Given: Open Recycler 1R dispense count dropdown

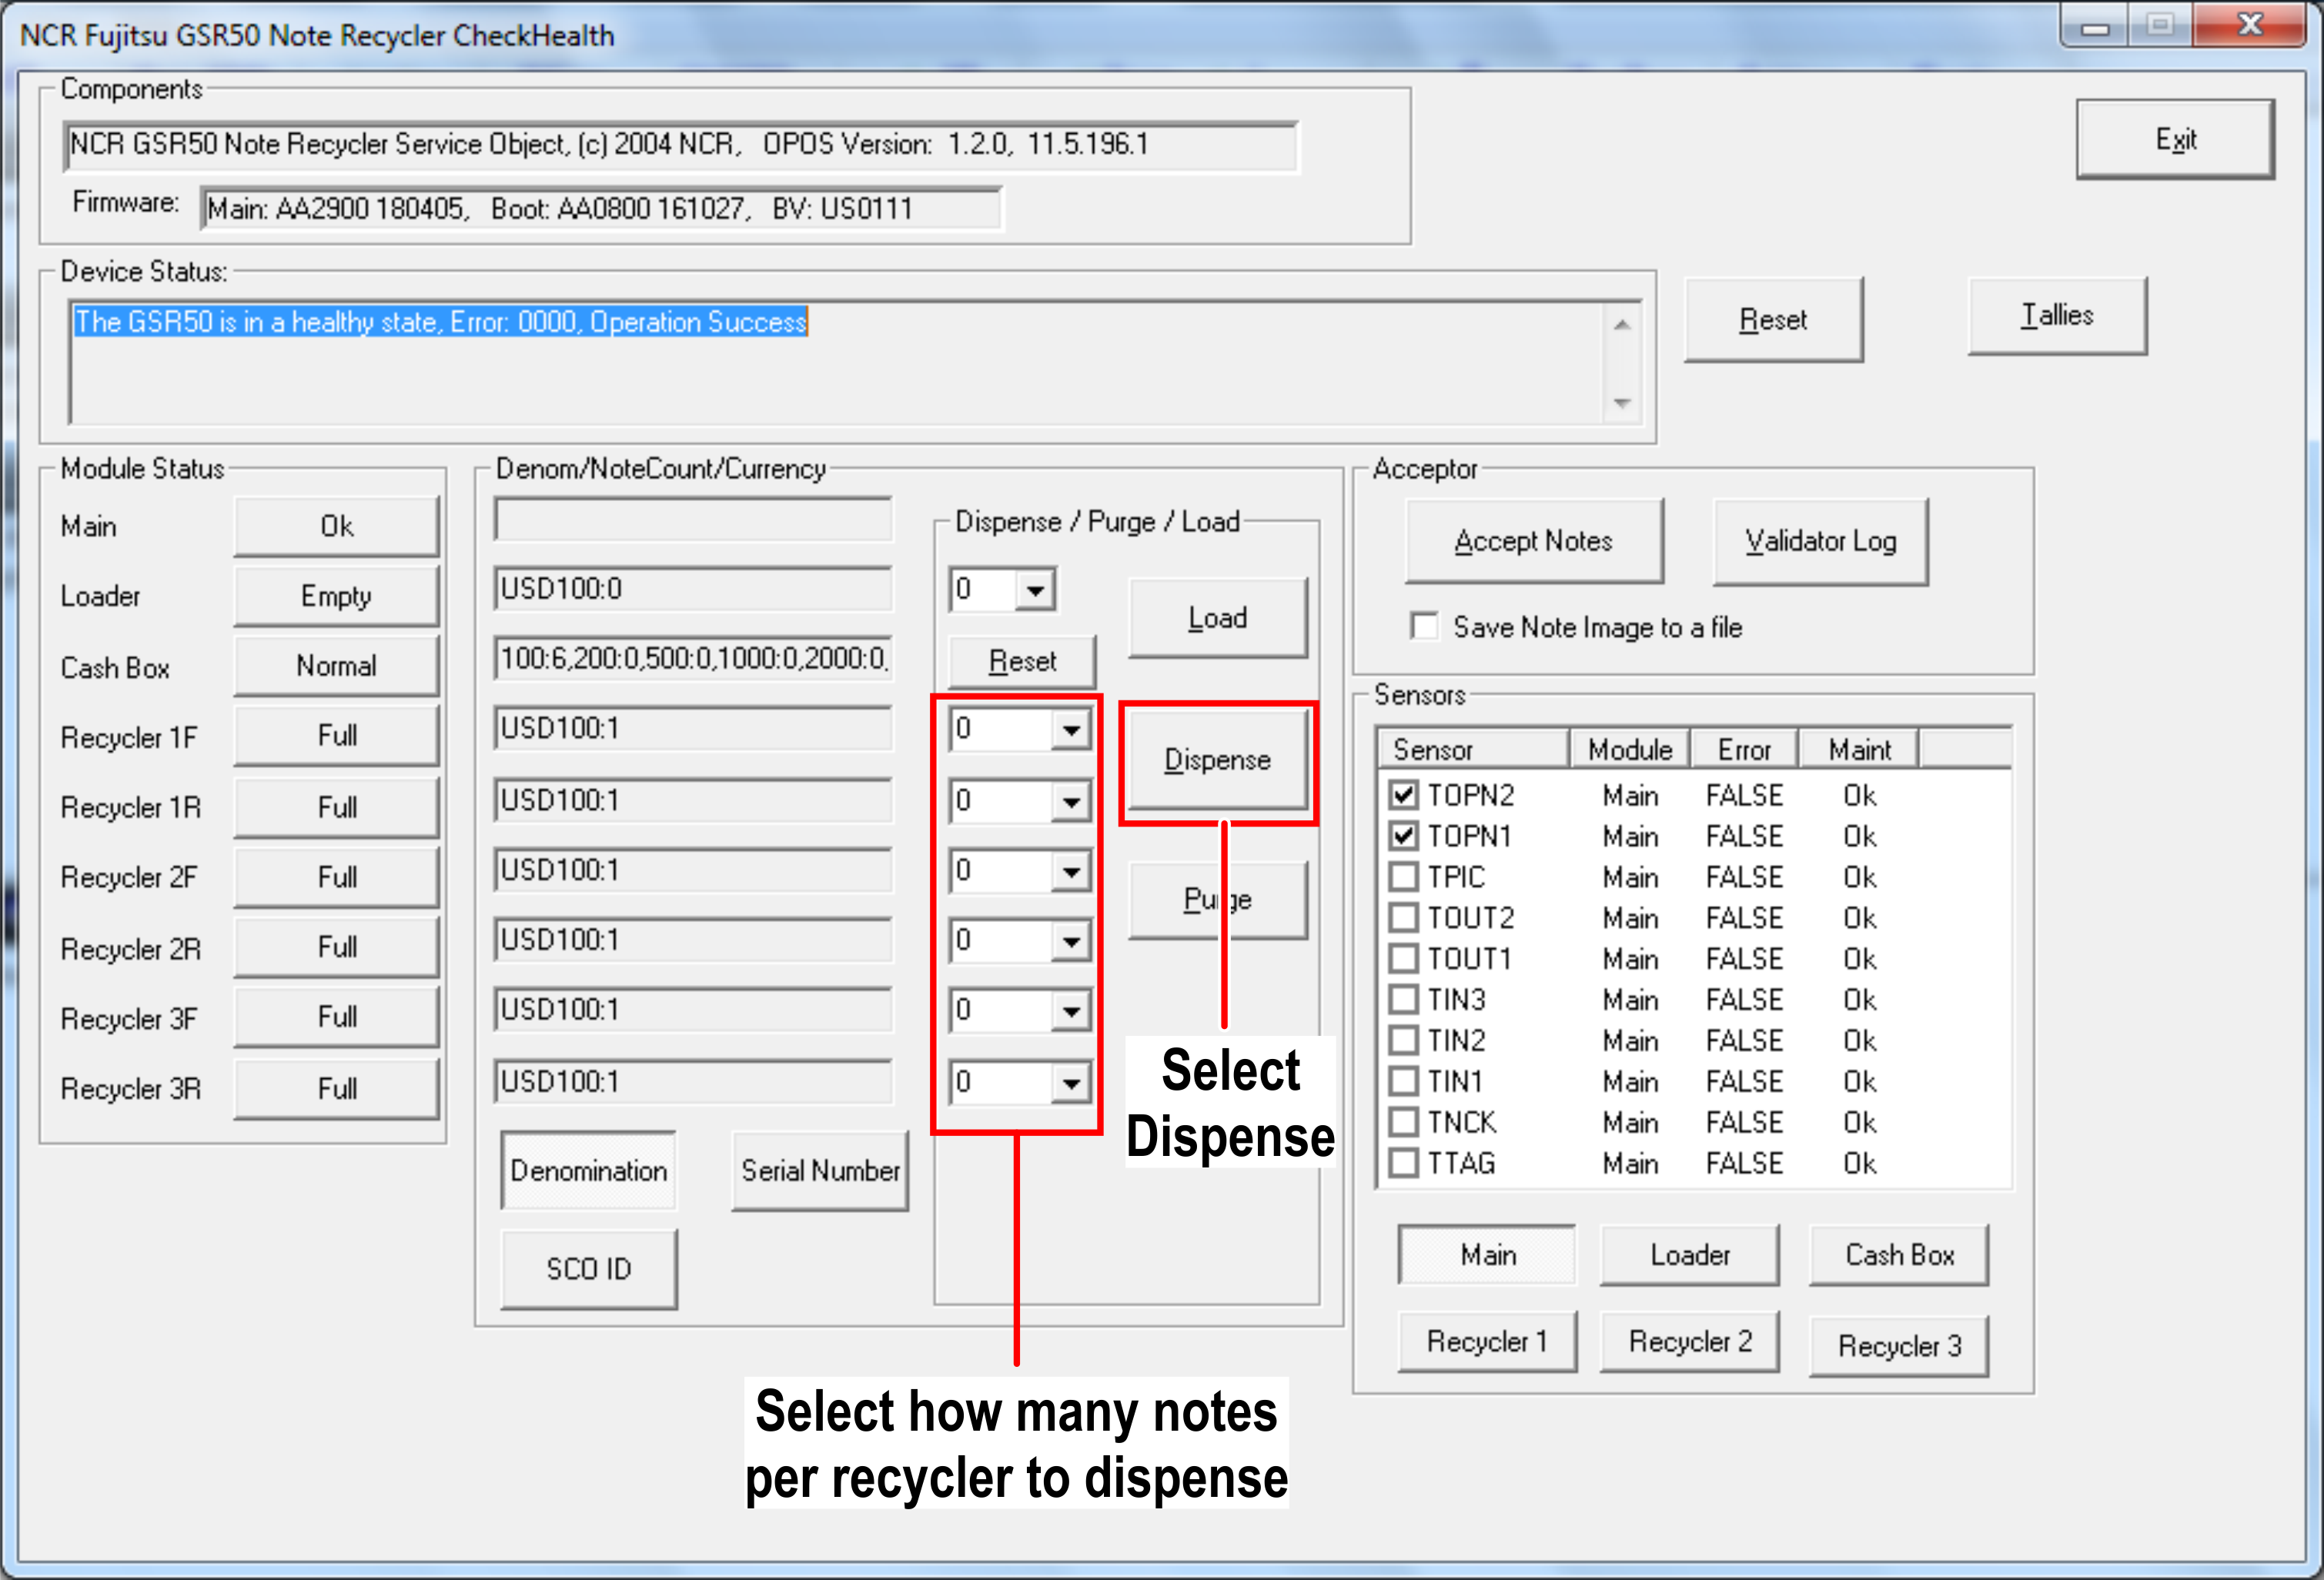Looking at the screenshot, I should pos(1071,802).
